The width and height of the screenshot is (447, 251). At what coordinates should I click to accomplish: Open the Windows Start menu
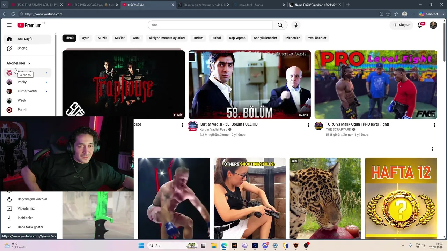tap(141, 245)
